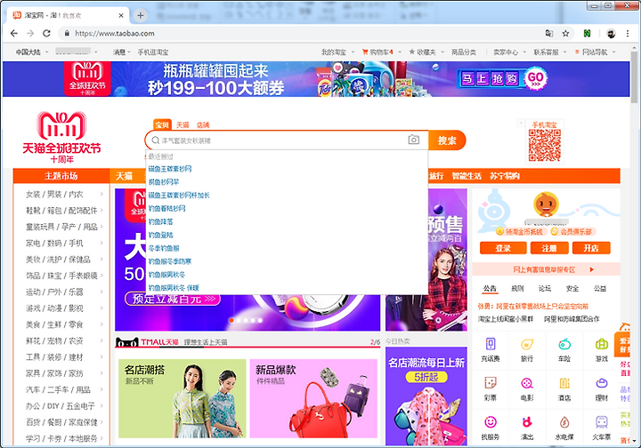The width and height of the screenshot is (641, 448).
Task: Open a new browser tab
Action: tap(141, 15)
